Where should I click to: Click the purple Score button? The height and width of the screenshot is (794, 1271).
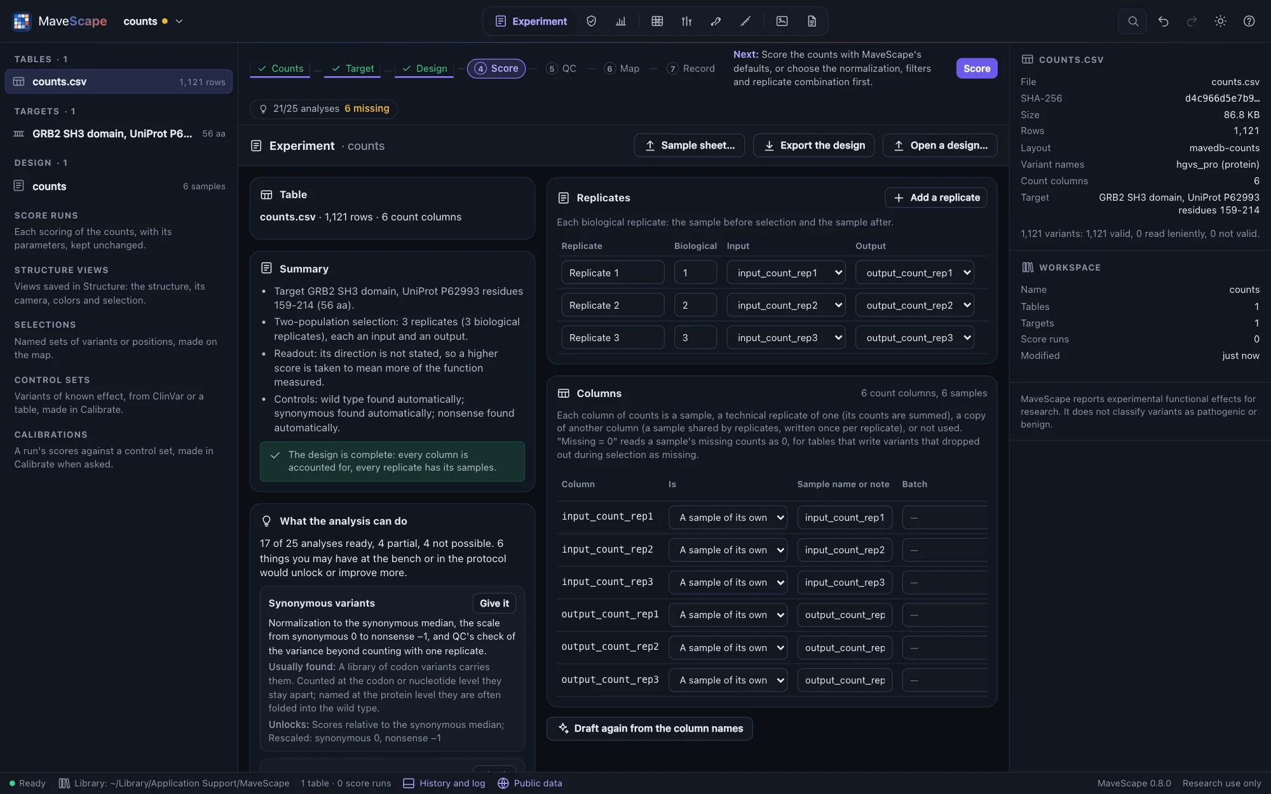click(977, 68)
